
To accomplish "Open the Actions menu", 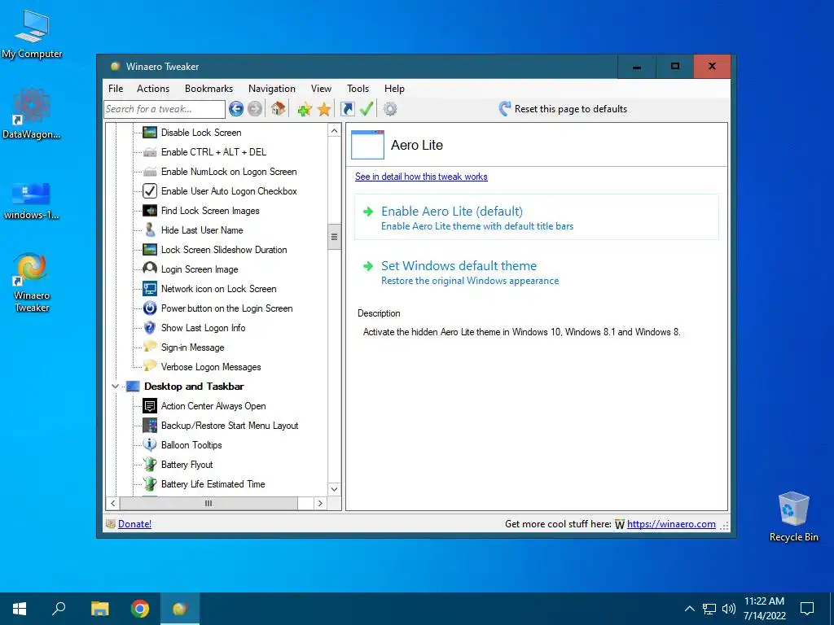I will [152, 89].
